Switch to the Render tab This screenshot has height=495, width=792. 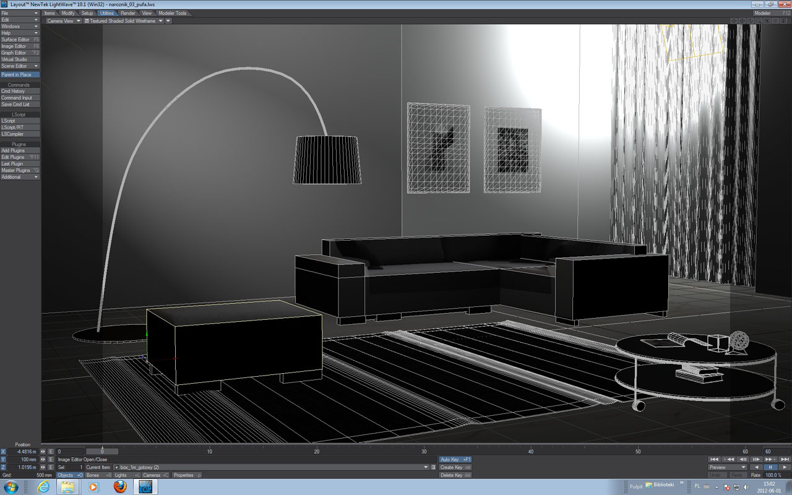tap(128, 13)
